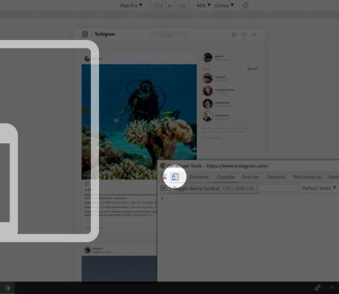
Task: Open the activity heart icon in header
Action: coord(244,34)
